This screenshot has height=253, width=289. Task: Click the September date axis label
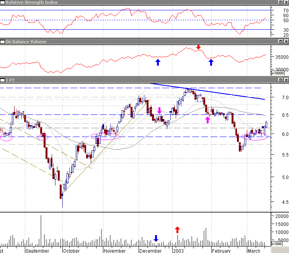(38, 251)
